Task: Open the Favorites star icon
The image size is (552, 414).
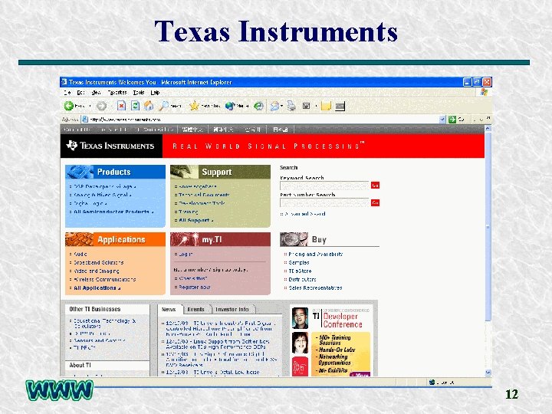Action: 194,106
